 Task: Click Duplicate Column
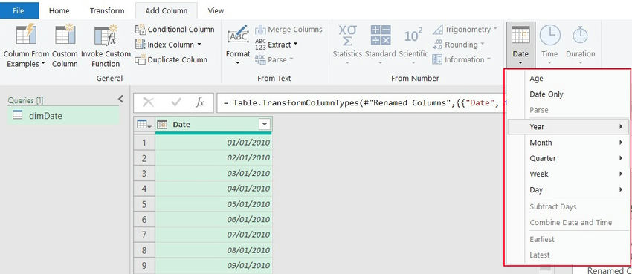pos(171,60)
